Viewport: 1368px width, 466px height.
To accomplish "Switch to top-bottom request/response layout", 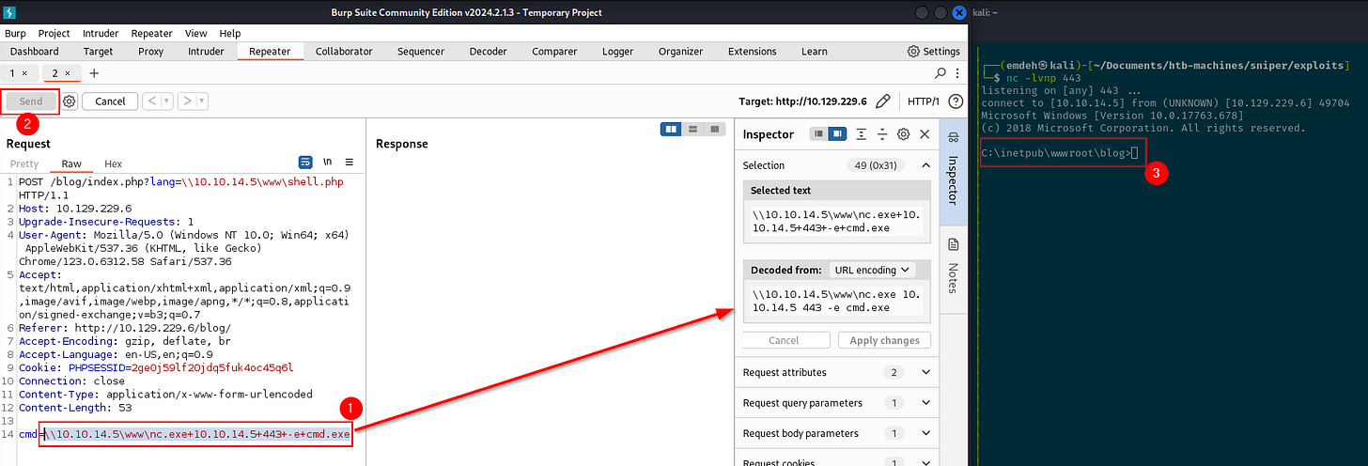I will tap(693, 129).
